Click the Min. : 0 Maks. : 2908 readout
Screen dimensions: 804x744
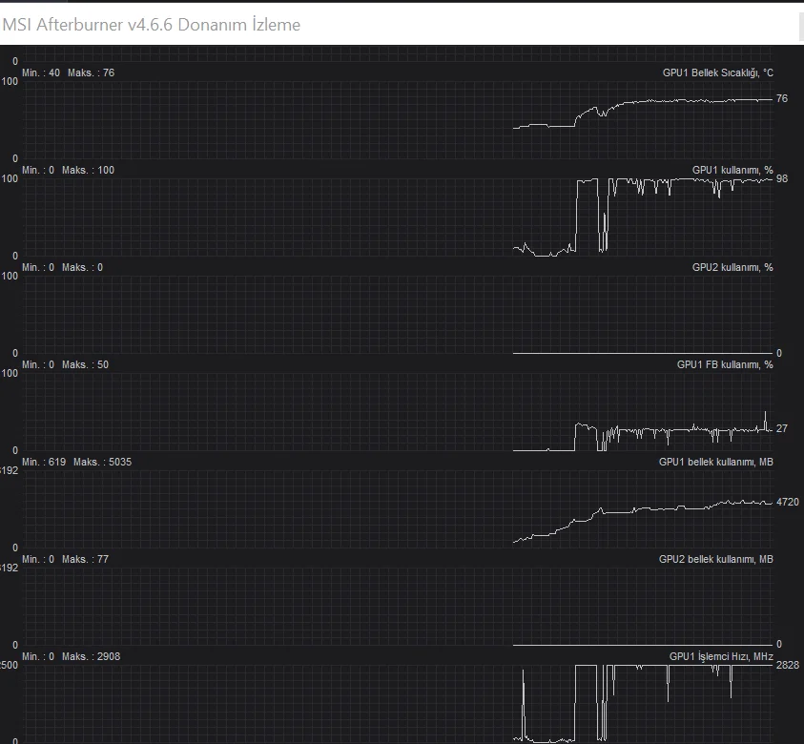pyautogui.click(x=72, y=656)
